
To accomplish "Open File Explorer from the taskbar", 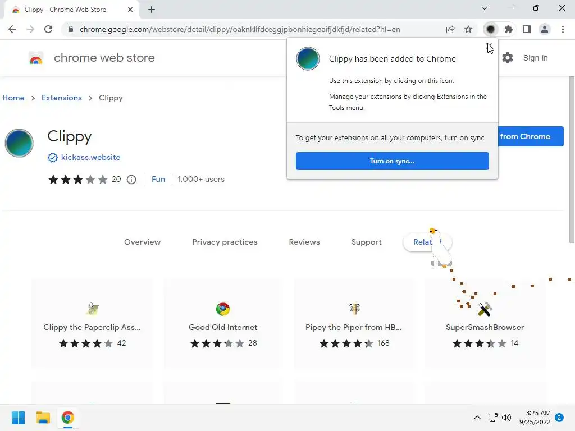I will coord(43,418).
